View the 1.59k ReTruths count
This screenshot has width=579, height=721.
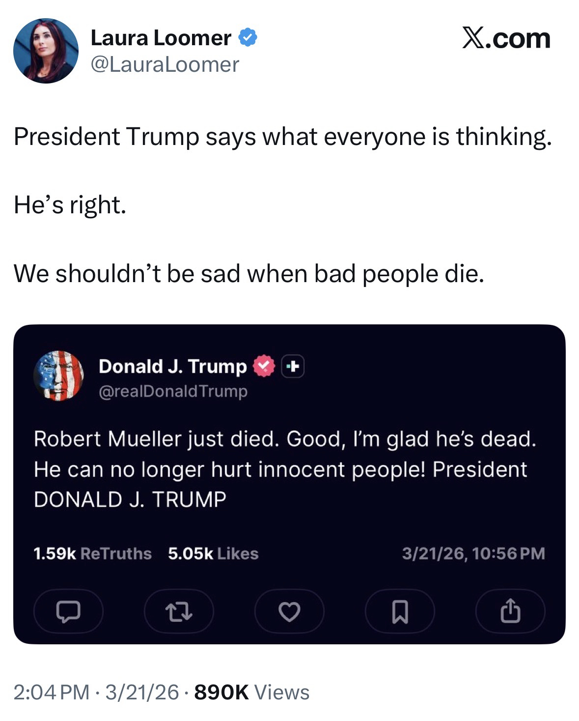92,553
